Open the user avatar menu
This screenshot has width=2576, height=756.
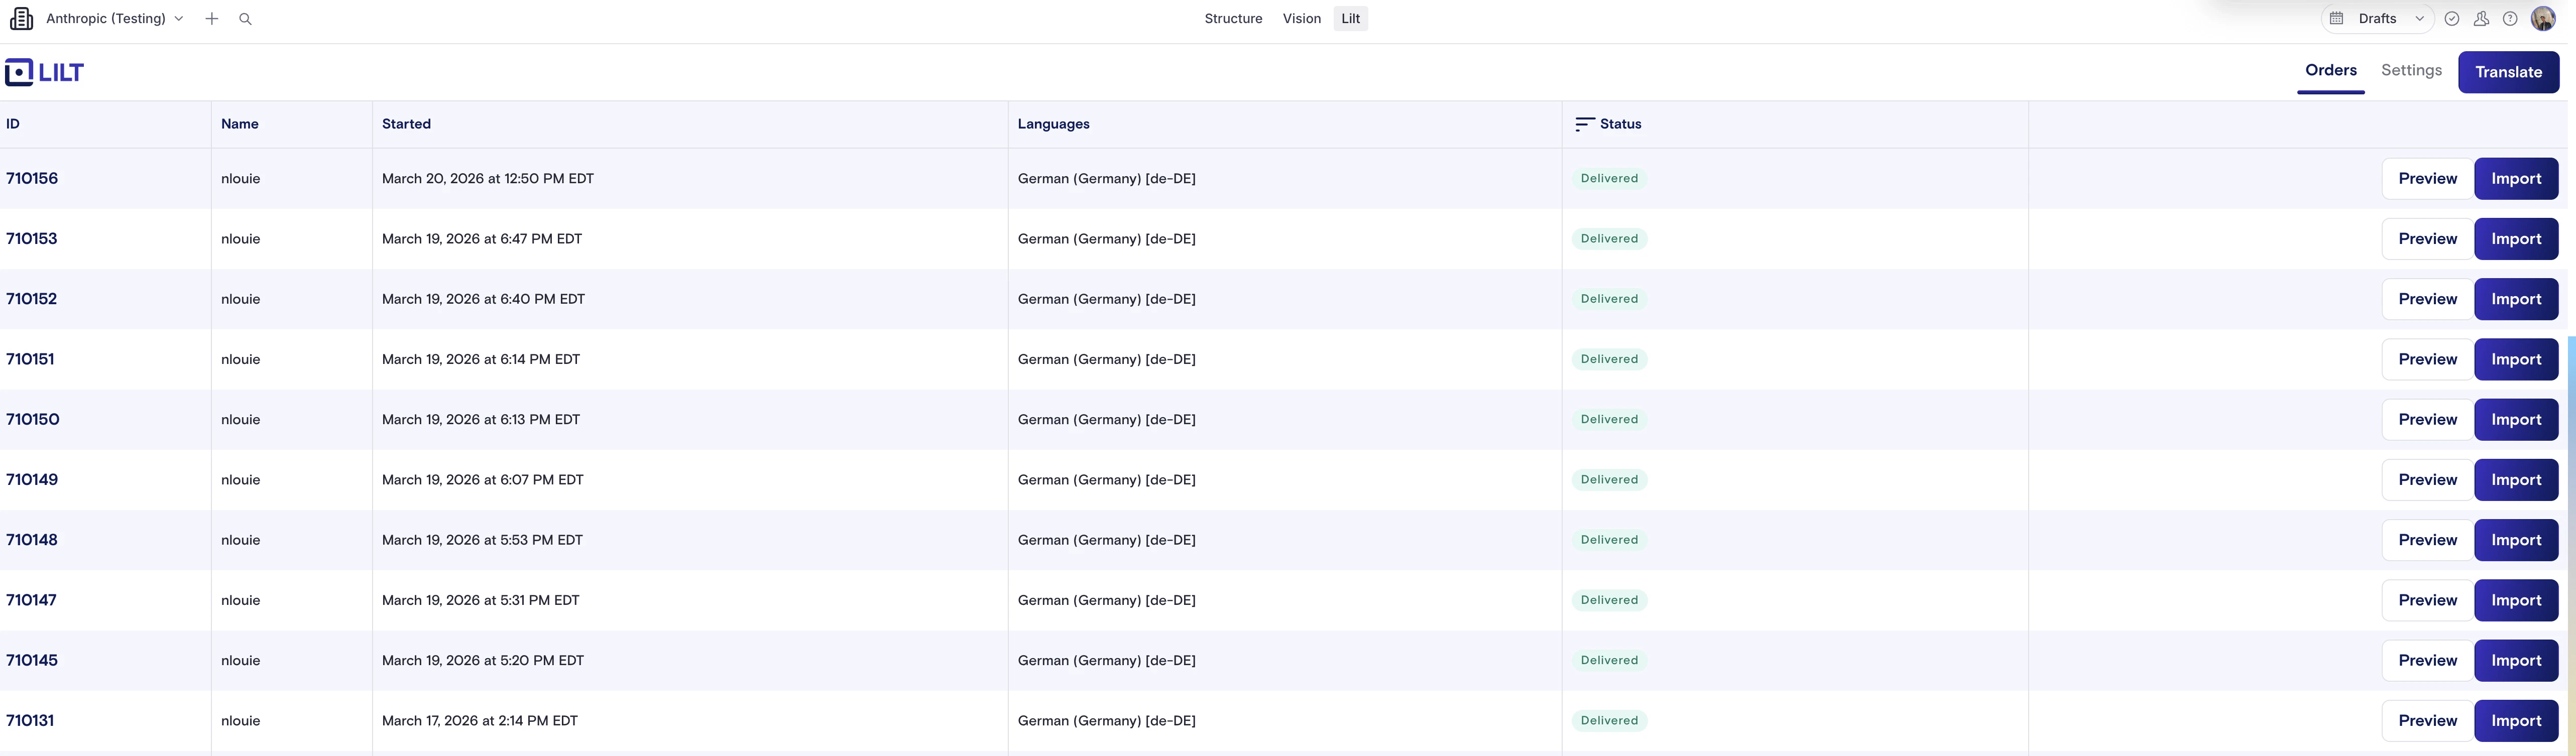tap(2543, 19)
